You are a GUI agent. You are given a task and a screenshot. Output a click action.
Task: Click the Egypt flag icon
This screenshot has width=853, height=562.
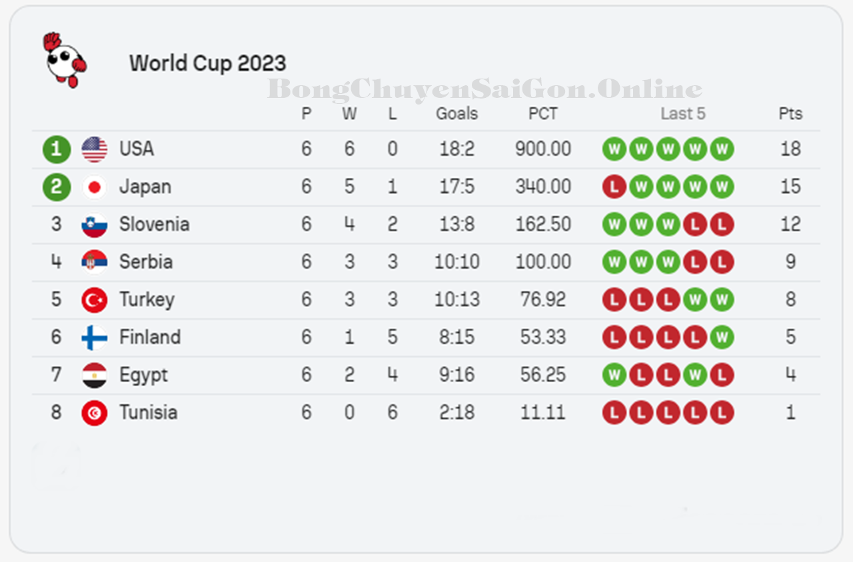(x=95, y=376)
